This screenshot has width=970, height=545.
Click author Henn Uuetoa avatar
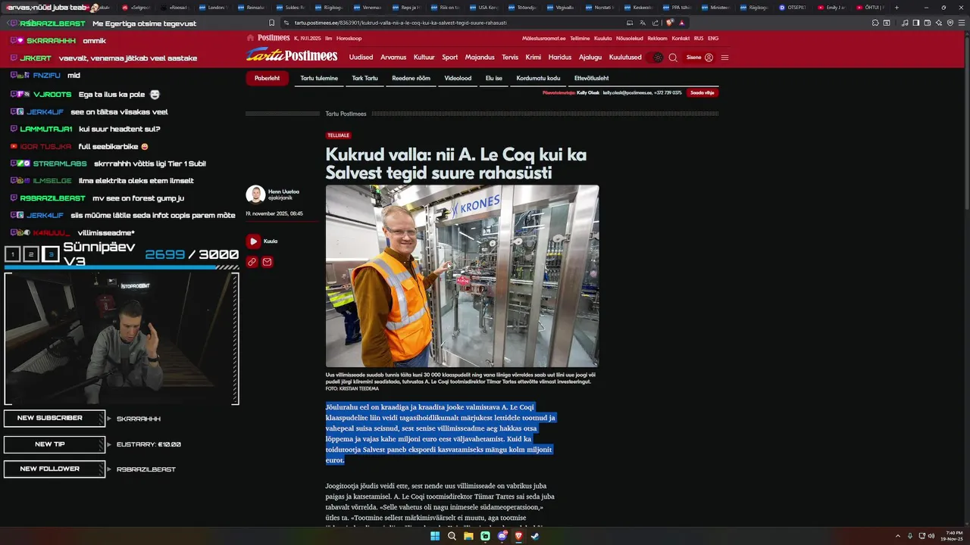click(x=255, y=195)
